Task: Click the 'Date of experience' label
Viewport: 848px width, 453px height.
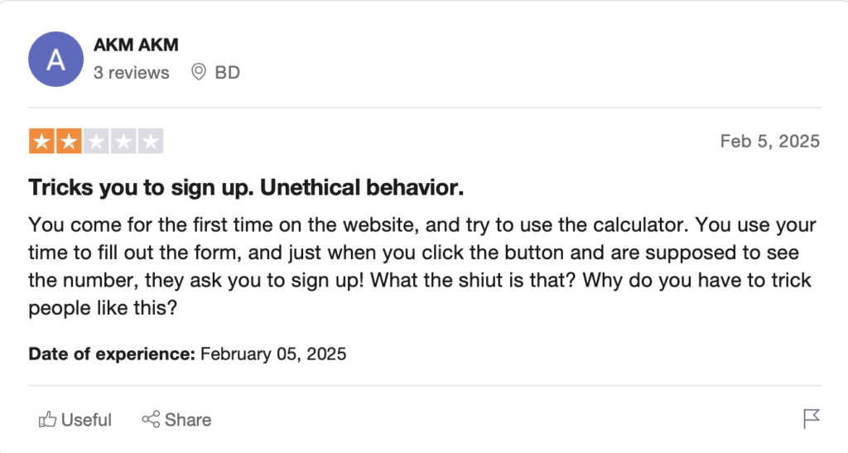Action: (x=112, y=354)
